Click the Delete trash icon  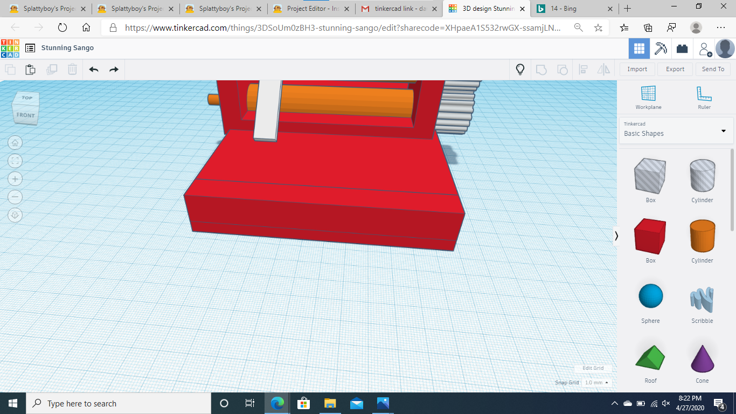[72, 69]
